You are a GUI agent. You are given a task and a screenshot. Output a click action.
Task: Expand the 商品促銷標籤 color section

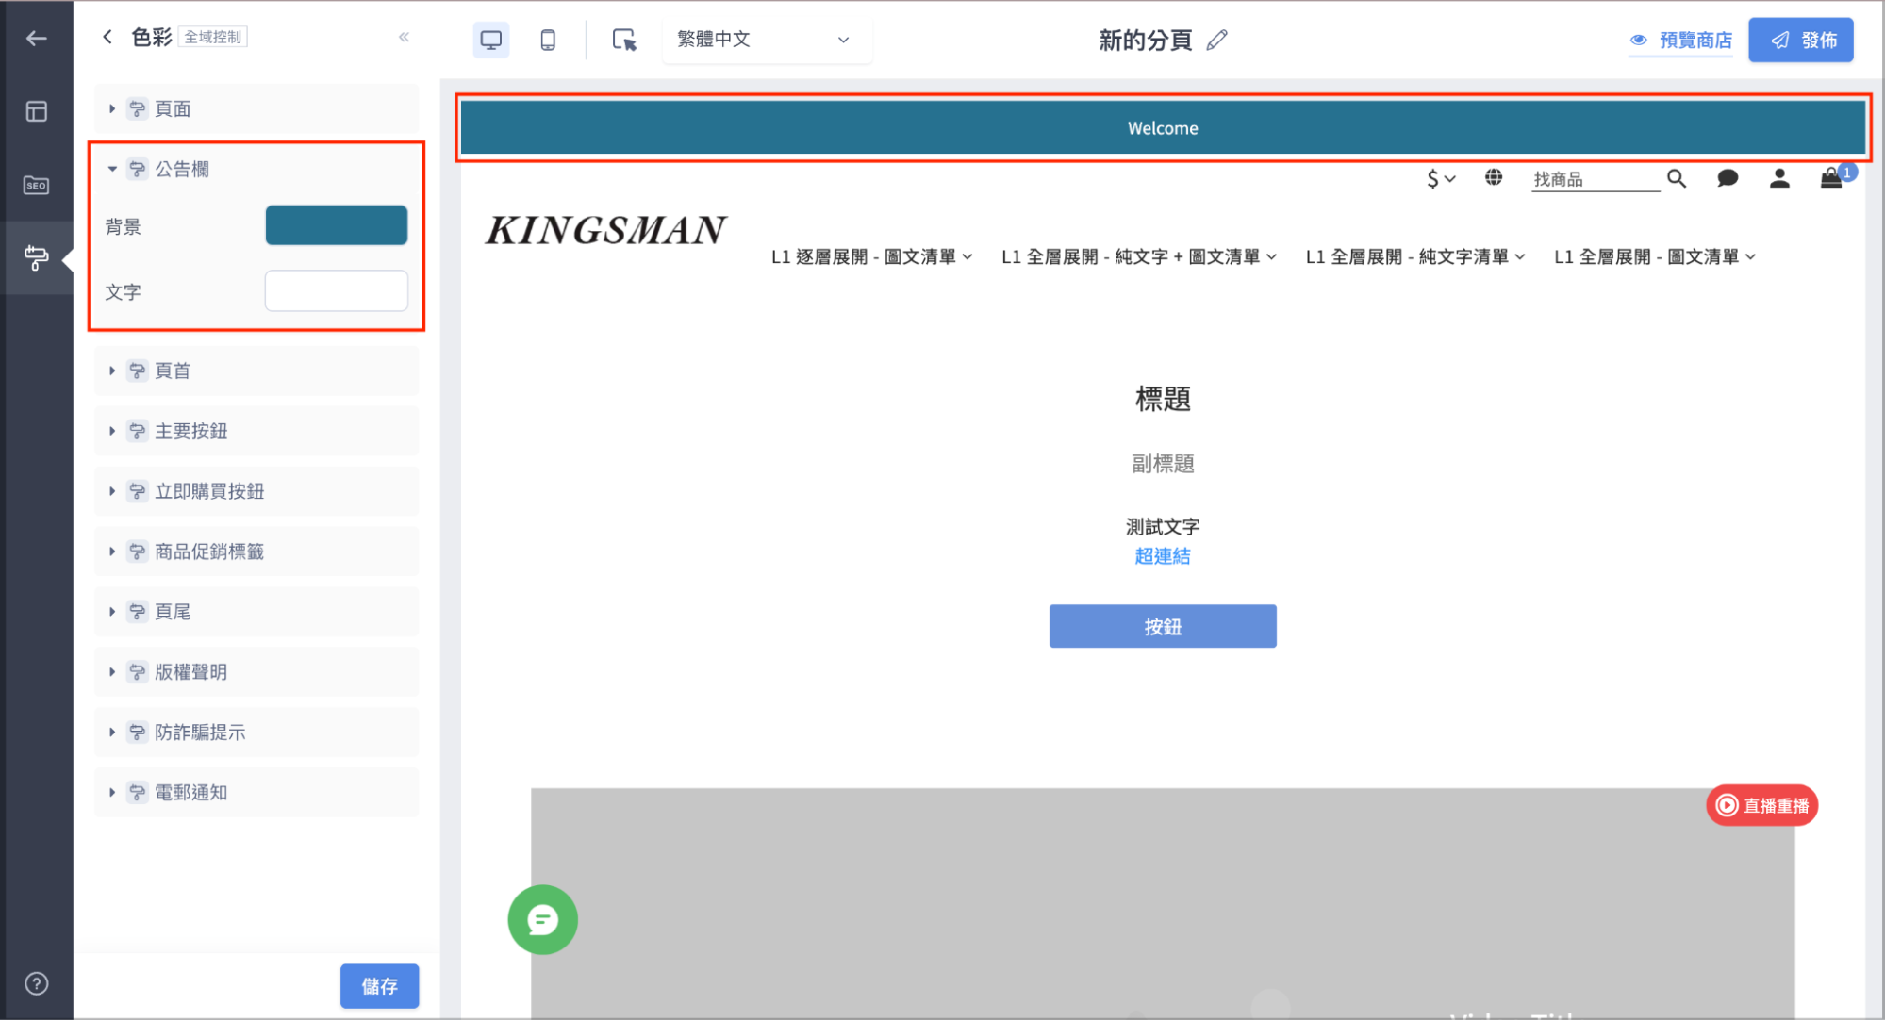(x=256, y=552)
